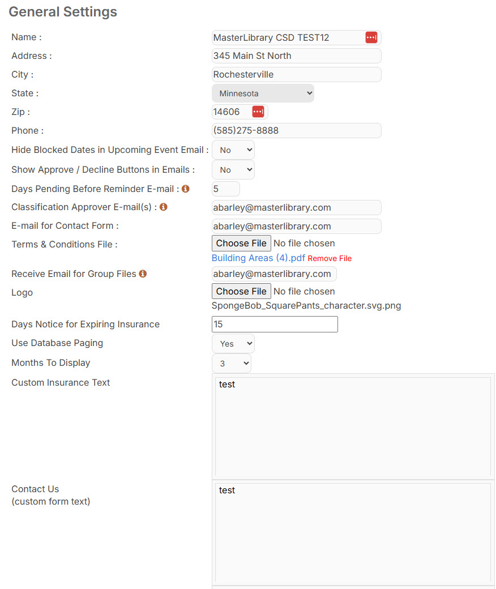Click info icon beside Days Pending Before Reminder
The width and height of the screenshot is (496, 589).
[186, 189]
